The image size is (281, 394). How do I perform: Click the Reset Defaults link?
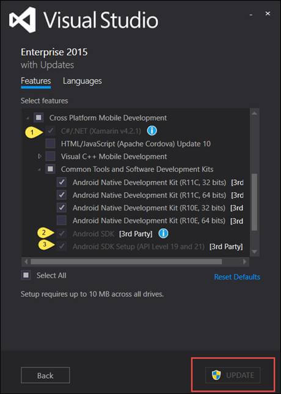[x=237, y=277]
